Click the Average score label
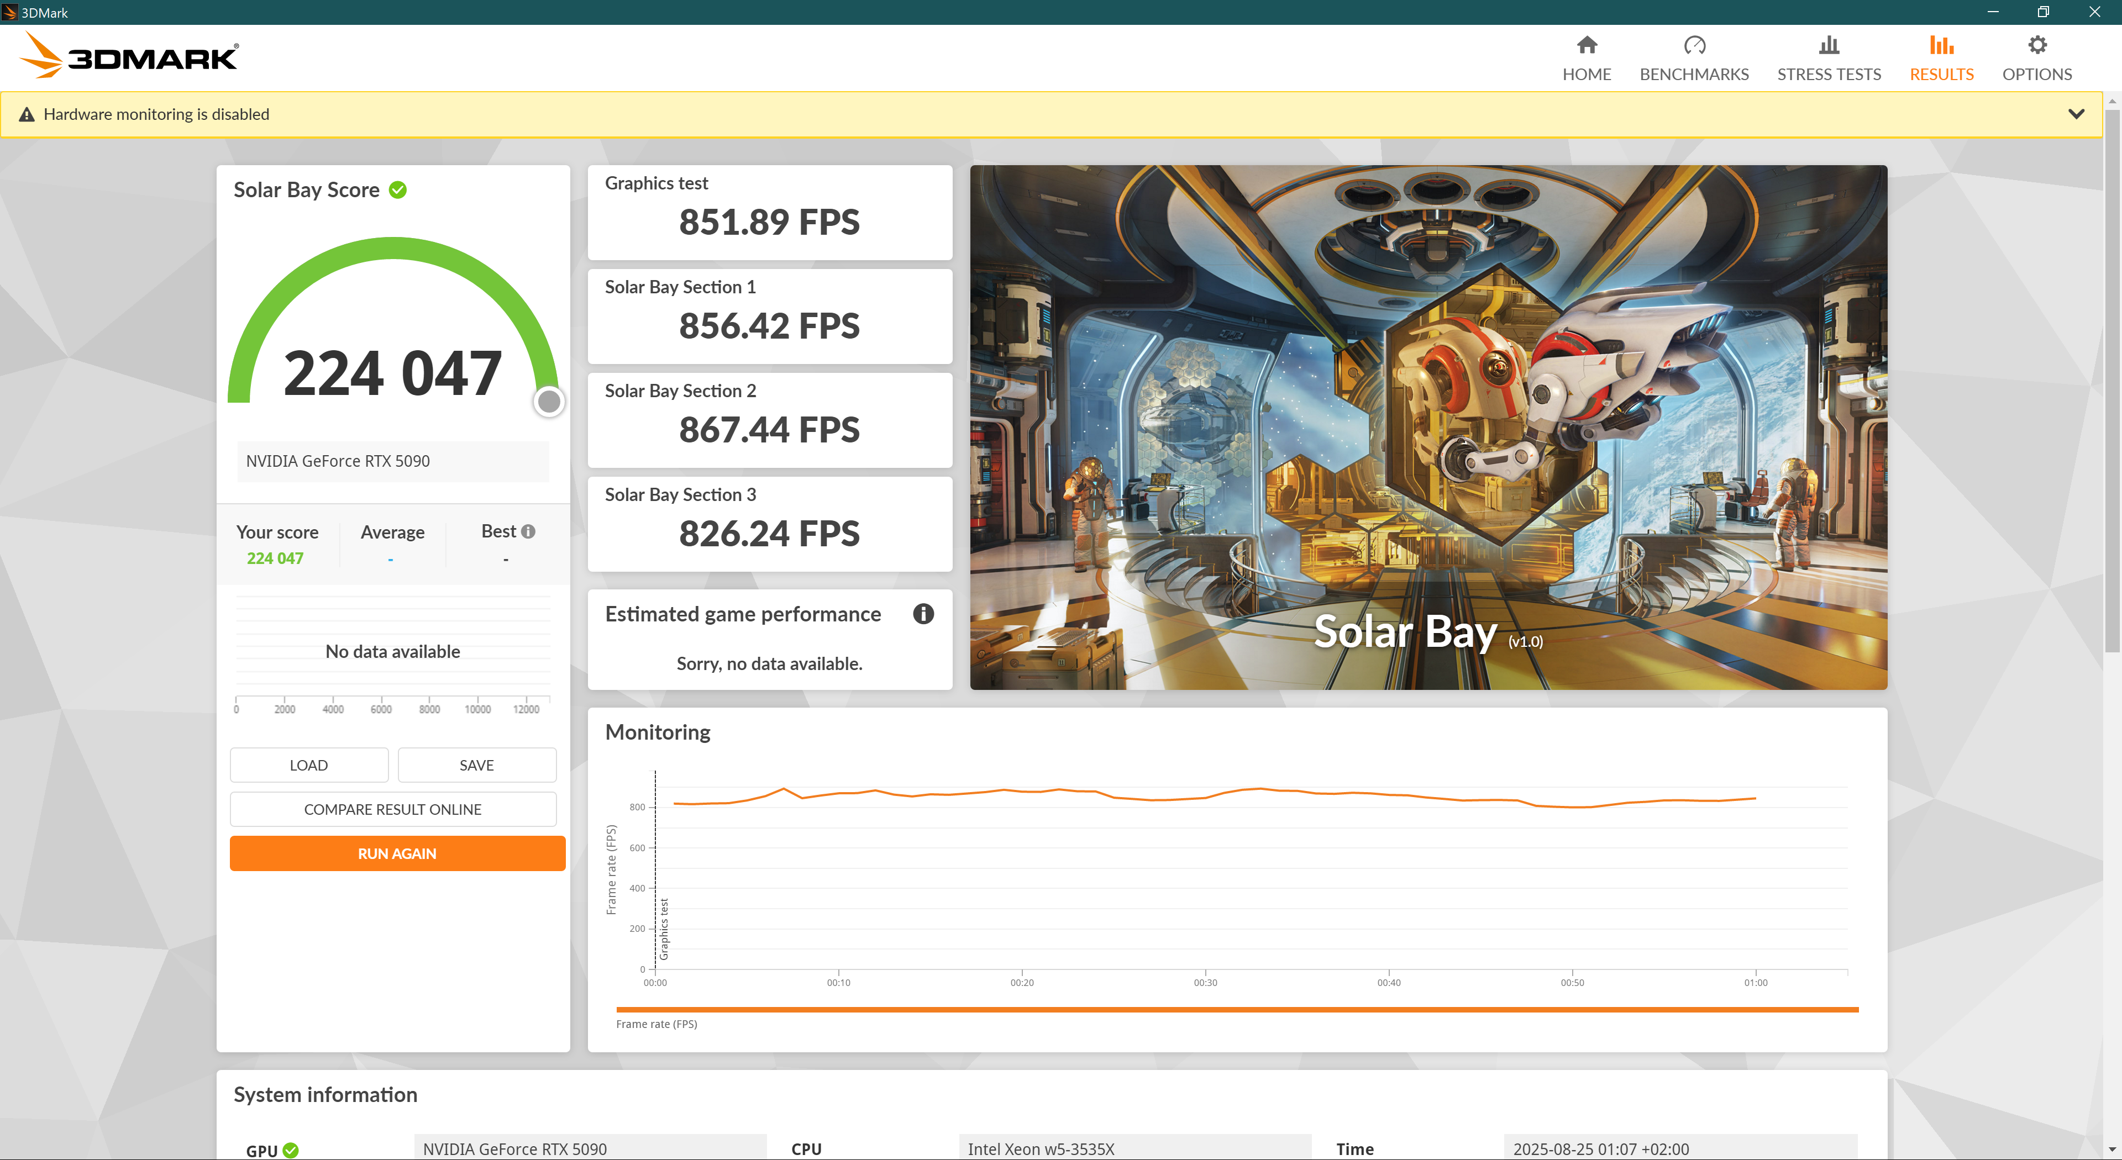 coord(392,532)
